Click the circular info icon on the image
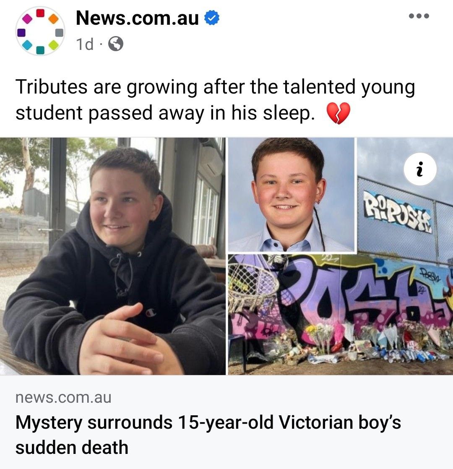The height and width of the screenshot is (469, 453). [x=420, y=169]
